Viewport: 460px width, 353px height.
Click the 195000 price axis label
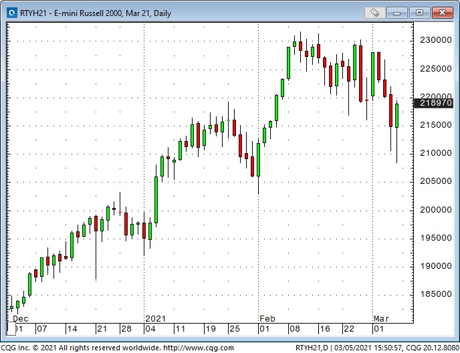[436, 238]
